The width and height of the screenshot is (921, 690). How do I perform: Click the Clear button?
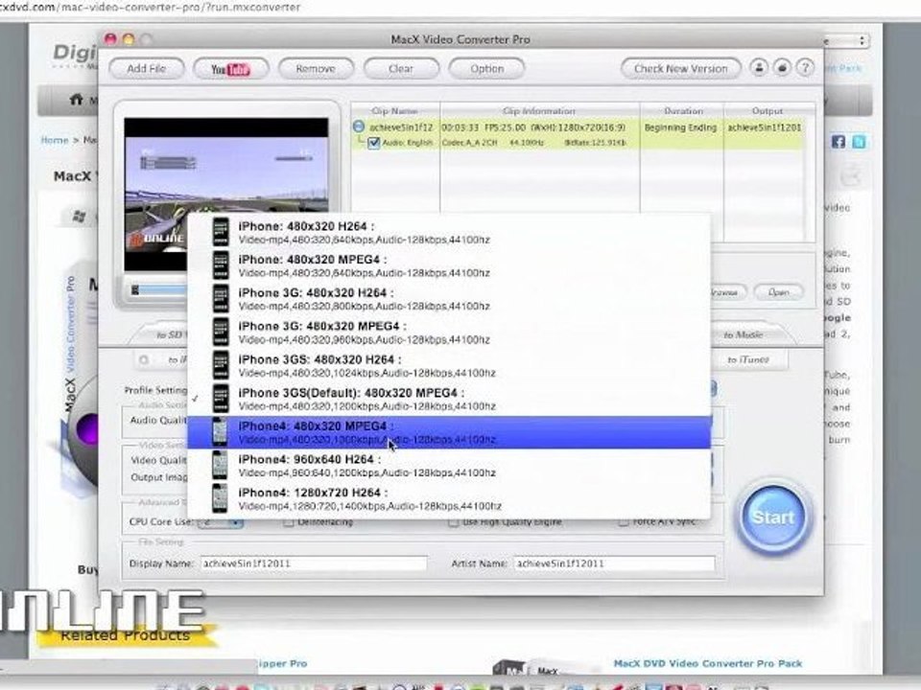401,69
